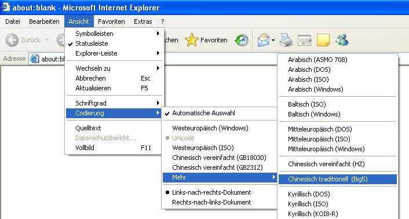Select Mitteleuropäisch (DOS) encoding
This screenshot has width=409, height=219.
[x=338, y=129]
